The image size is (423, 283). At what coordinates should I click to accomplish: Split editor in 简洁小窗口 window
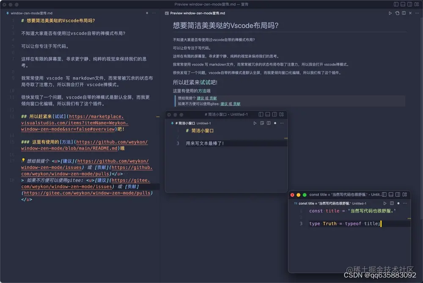tap(269, 123)
